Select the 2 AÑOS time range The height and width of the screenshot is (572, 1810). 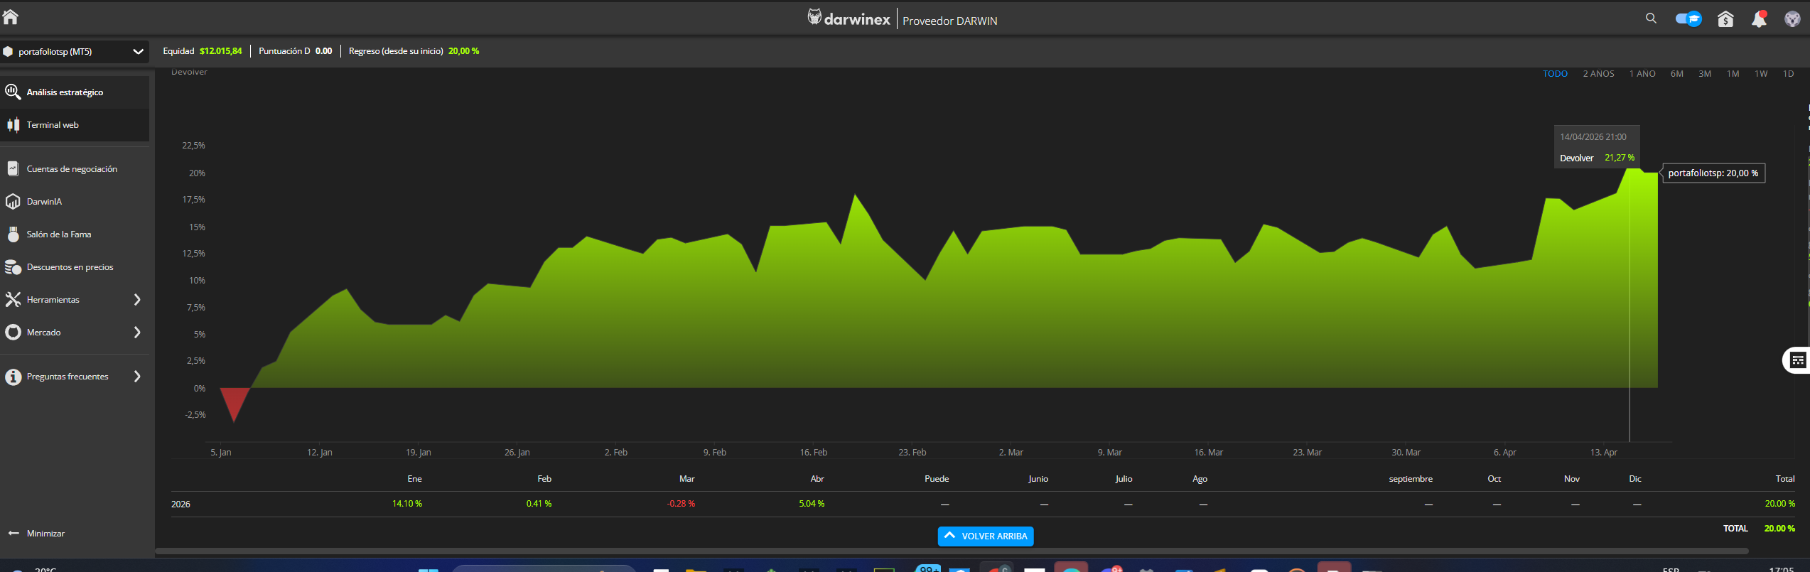click(1598, 74)
